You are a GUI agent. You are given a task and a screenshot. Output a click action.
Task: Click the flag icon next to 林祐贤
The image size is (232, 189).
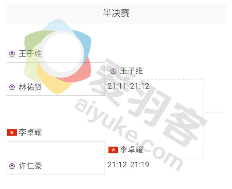(12, 87)
